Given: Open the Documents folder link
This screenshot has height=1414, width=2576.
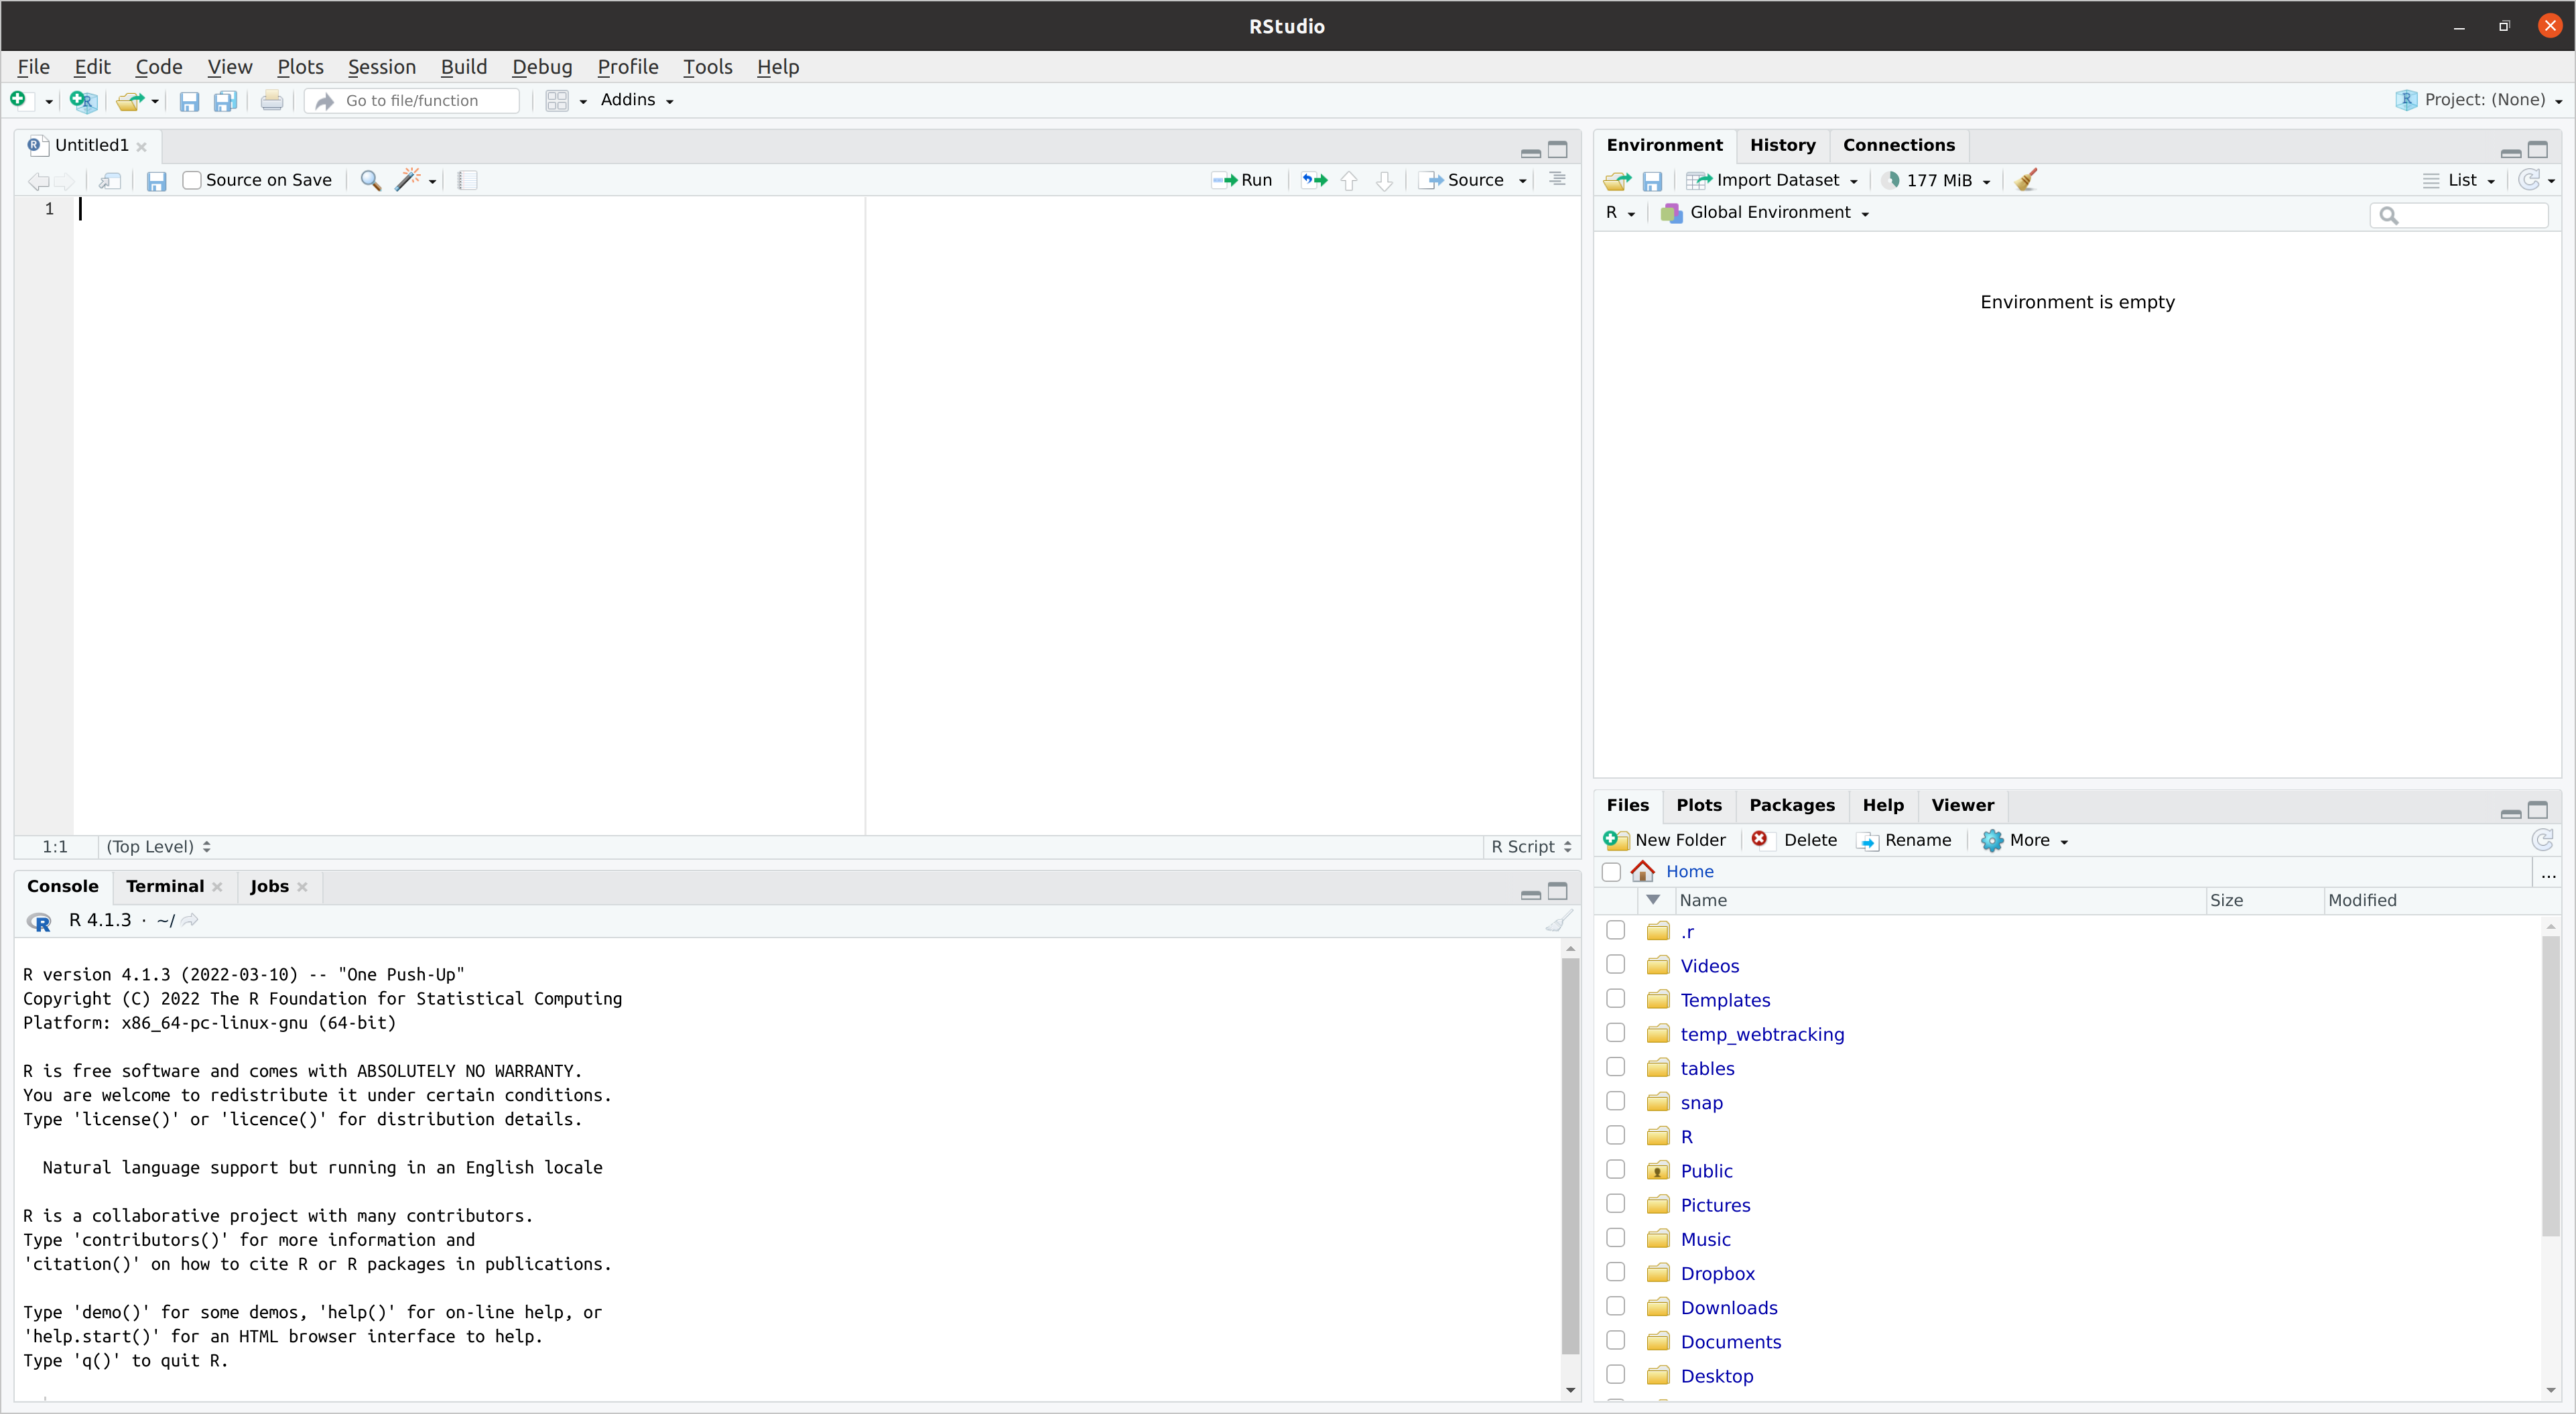Looking at the screenshot, I should click(1730, 1341).
